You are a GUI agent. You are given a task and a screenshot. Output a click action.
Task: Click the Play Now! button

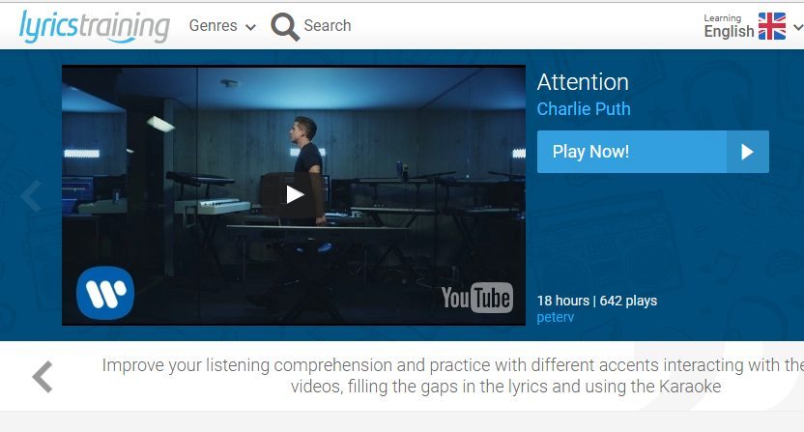pyautogui.click(x=652, y=152)
